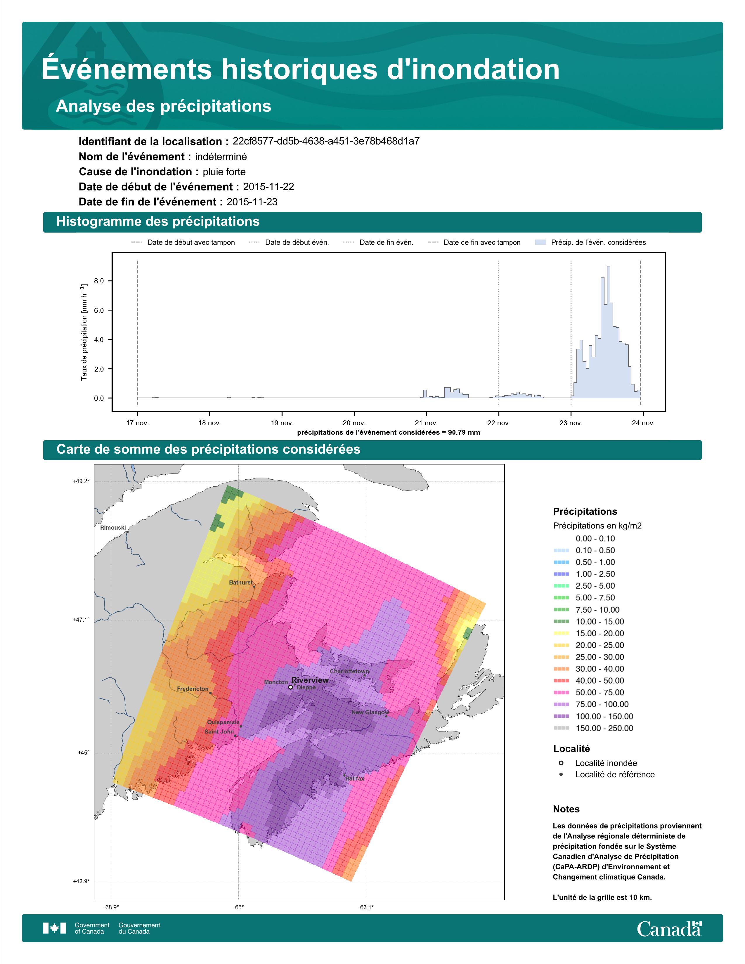Click the pluie forte flood cause value
Screen dimensions: 745x964
[224, 172]
